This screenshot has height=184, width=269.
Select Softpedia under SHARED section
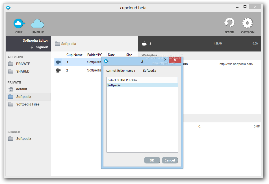[x=24, y=139]
